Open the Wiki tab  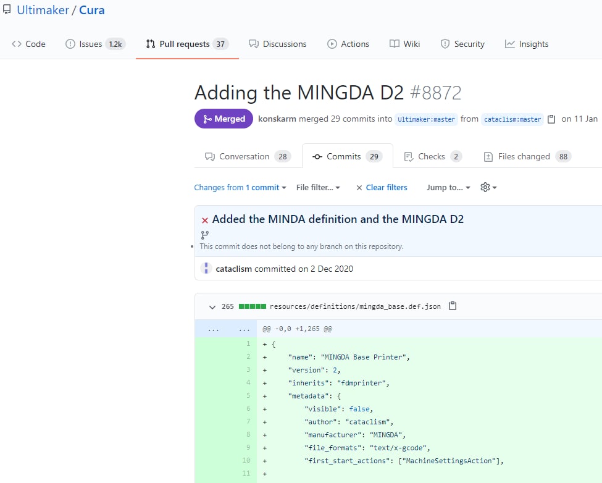point(404,44)
